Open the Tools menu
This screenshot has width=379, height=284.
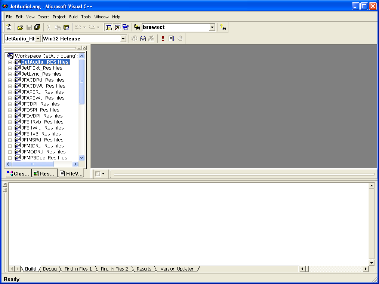click(x=86, y=17)
